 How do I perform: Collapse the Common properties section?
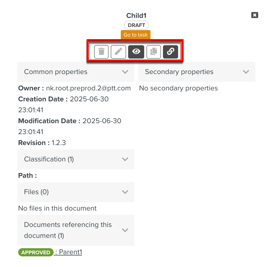[125, 72]
